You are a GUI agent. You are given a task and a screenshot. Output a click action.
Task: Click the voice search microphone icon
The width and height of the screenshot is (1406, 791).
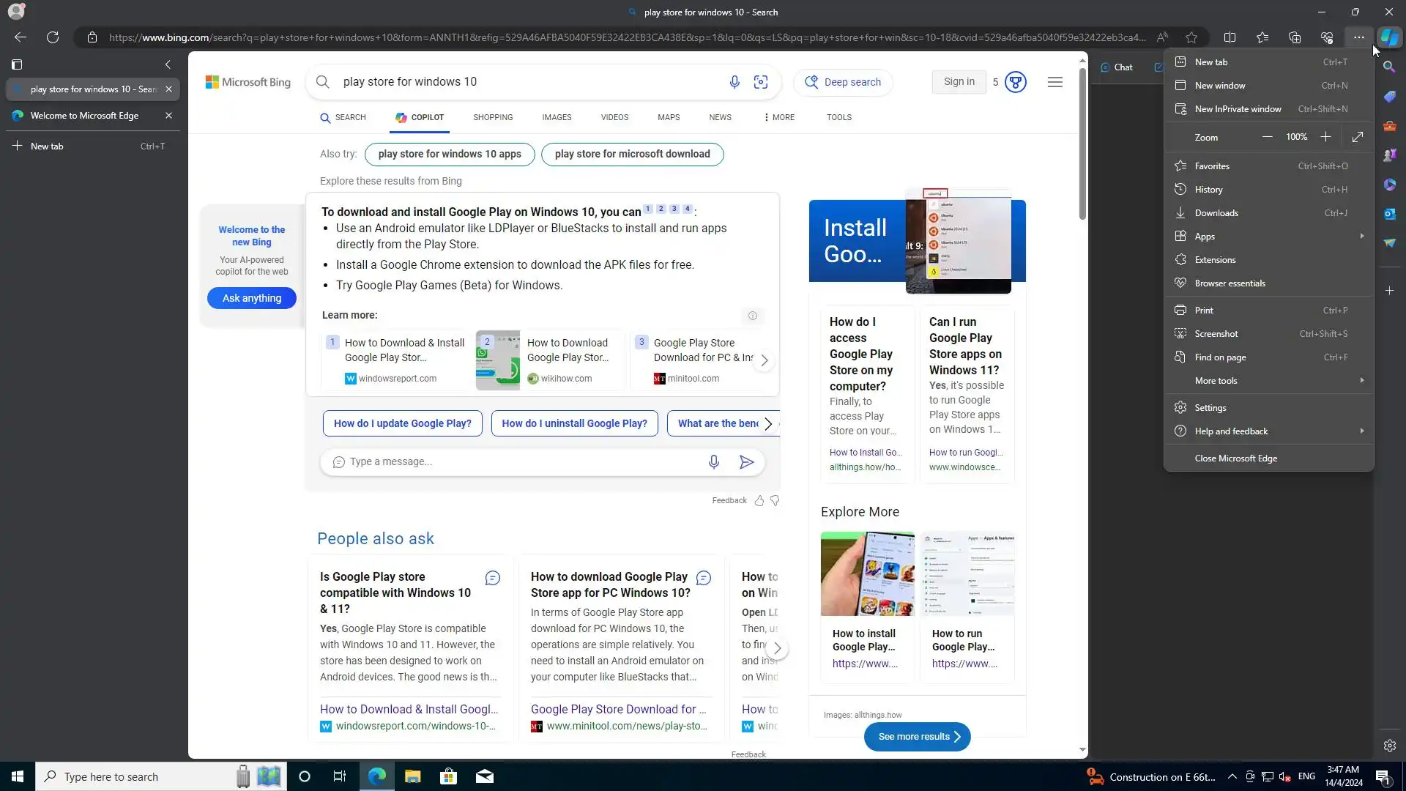pos(734,82)
